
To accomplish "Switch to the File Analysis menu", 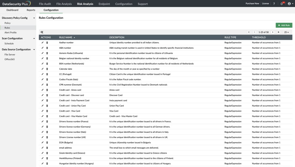I will coord(64,4).
